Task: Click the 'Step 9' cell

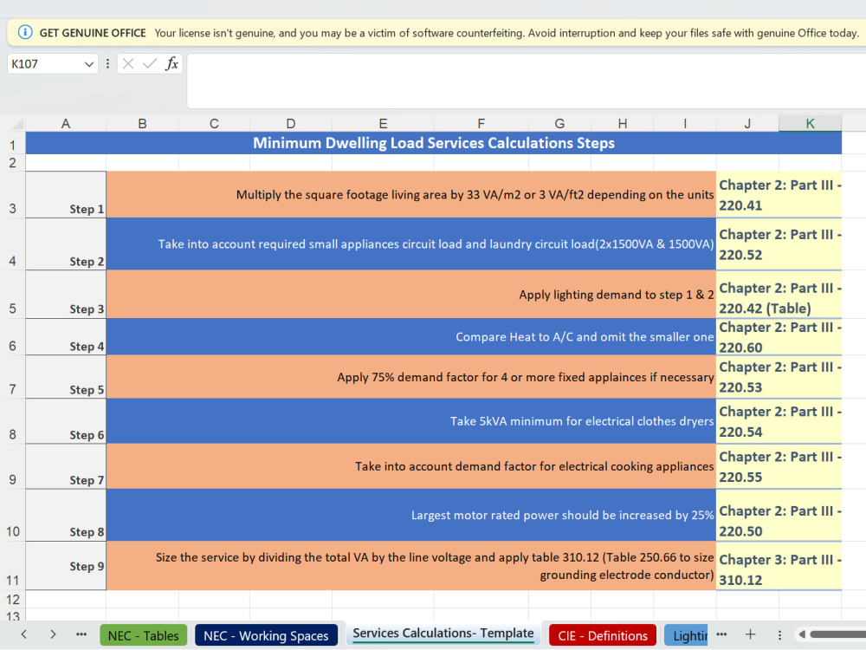Action: [66, 565]
